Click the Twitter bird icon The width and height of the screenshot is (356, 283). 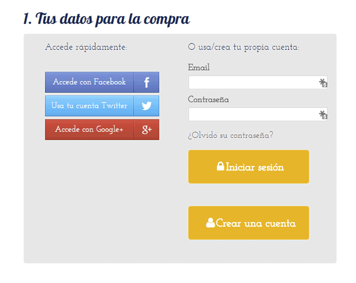point(147,106)
